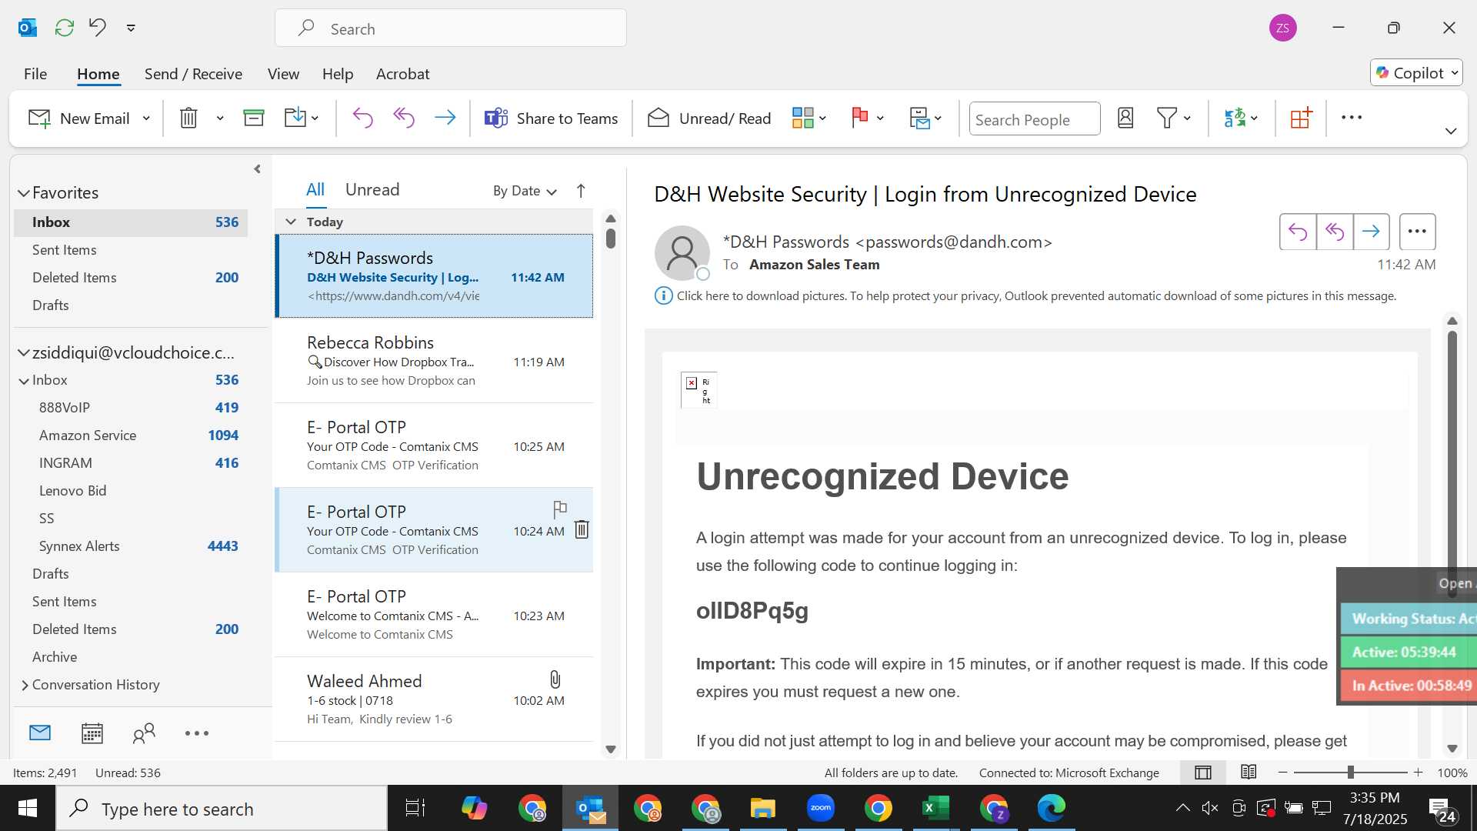Viewport: 1477px width, 831px height.
Task: Click the zoom out minus button
Action: tap(1282, 773)
